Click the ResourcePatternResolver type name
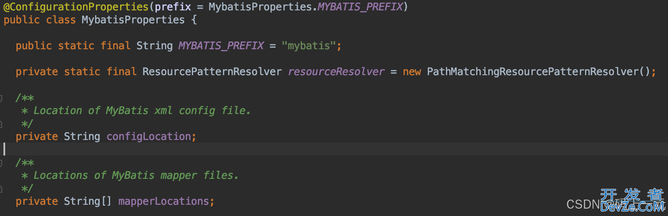The image size is (668, 216). pos(212,72)
